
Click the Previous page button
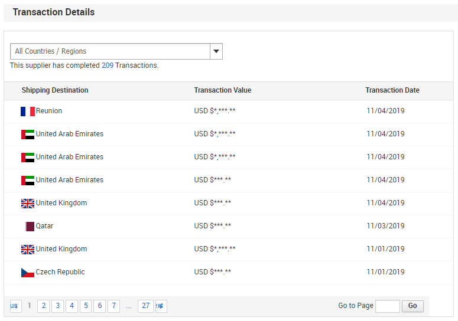pos(16,306)
